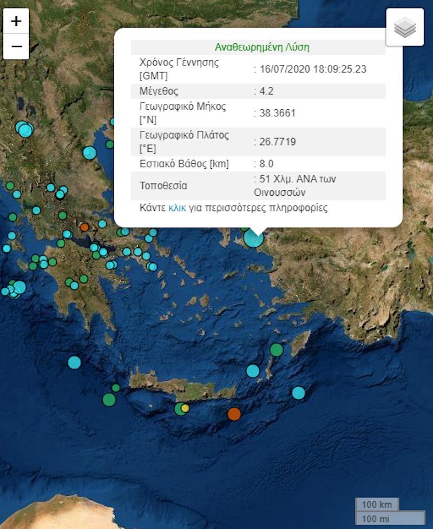Select the green marker northwest of Rhodes
This screenshot has height=529, width=433.
pyautogui.click(x=277, y=350)
